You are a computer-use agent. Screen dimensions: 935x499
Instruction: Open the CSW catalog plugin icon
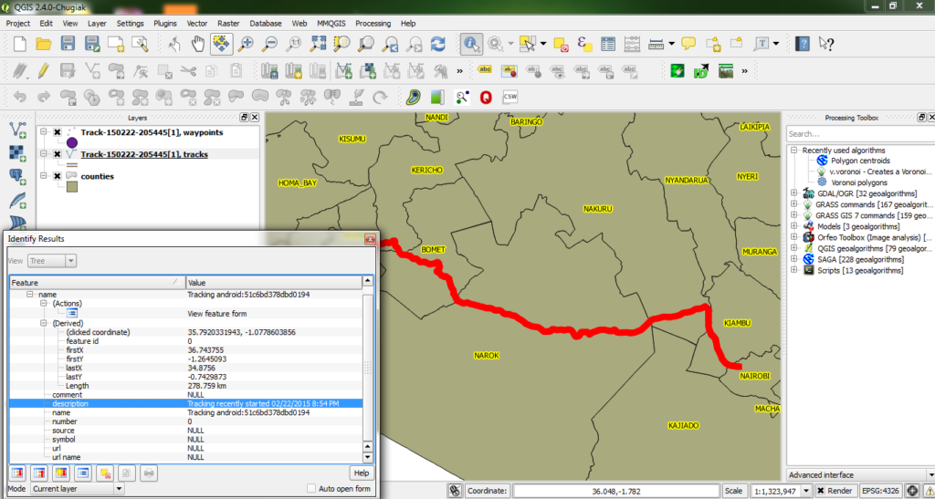coord(510,96)
